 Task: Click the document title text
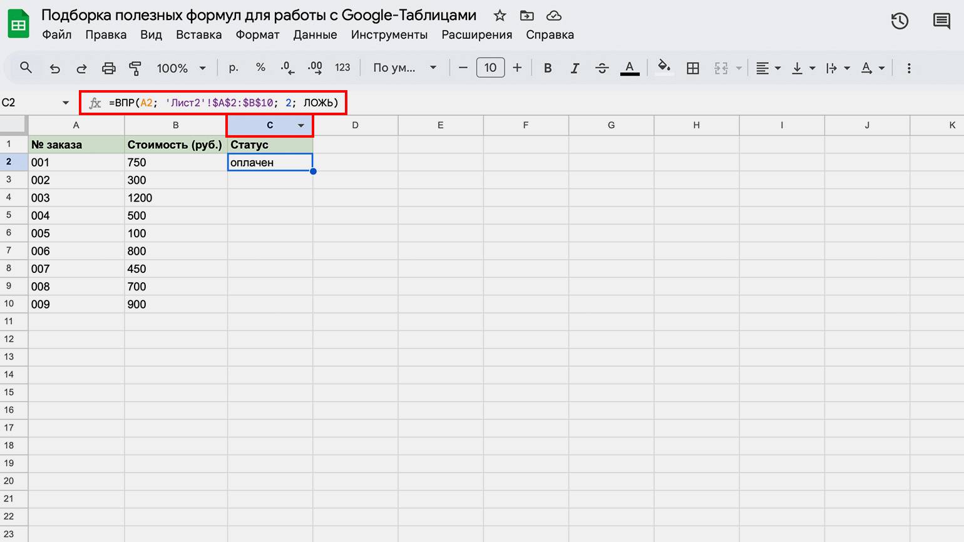[x=259, y=16]
